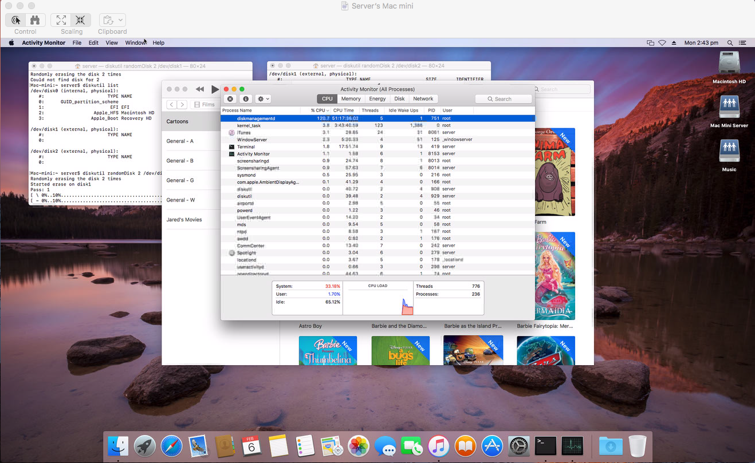755x463 pixels.
Task: Sort by the User column header
Action: tap(457, 110)
